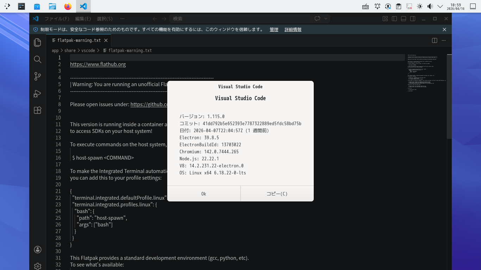Select the share breadcrumb segment
This screenshot has height=270, width=481.
click(x=70, y=51)
